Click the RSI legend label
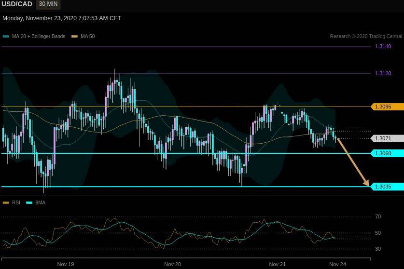Screen dimensions: 404x269 16,202
